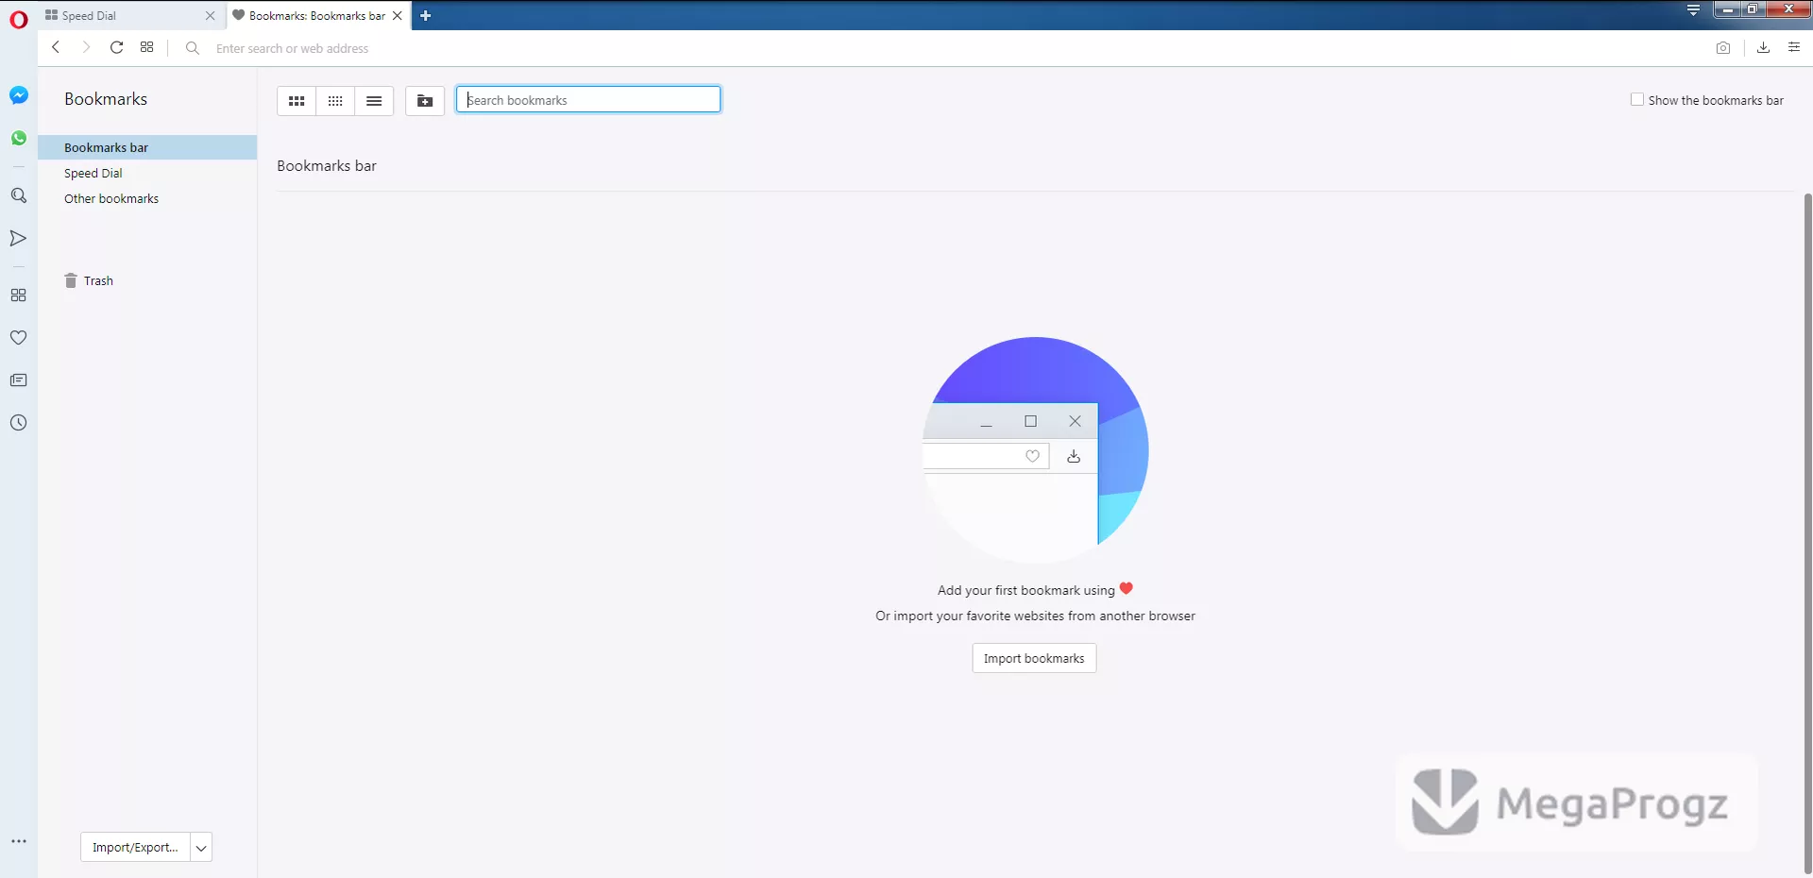The width and height of the screenshot is (1813, 878).
Task: Select the Bookmarks bar folder
Action: click(x=147, y=147)
